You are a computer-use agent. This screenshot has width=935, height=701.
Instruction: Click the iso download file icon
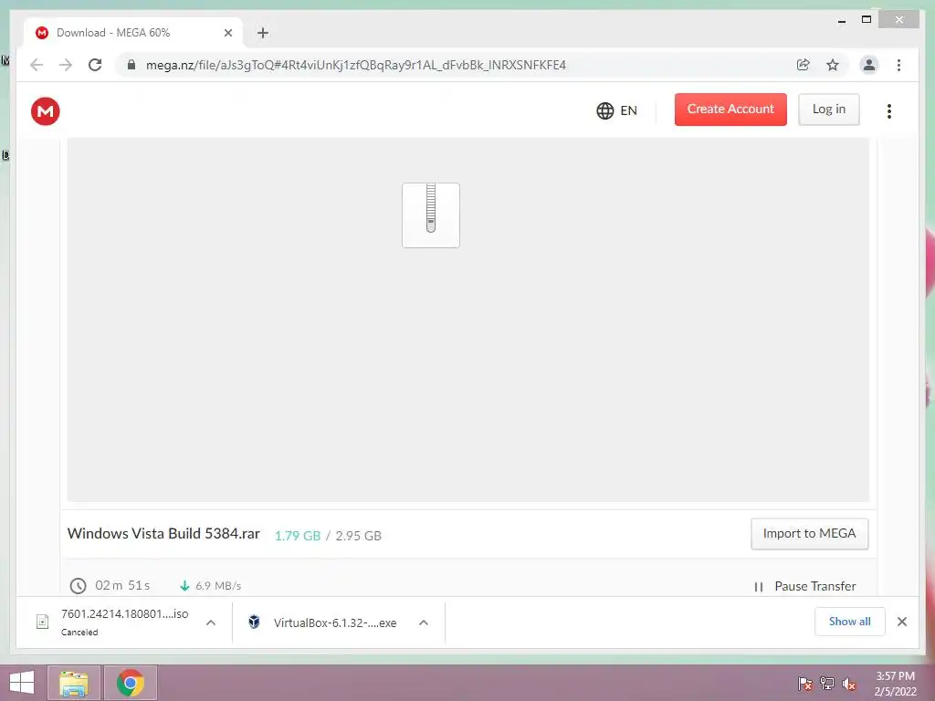tap(42, 622)
